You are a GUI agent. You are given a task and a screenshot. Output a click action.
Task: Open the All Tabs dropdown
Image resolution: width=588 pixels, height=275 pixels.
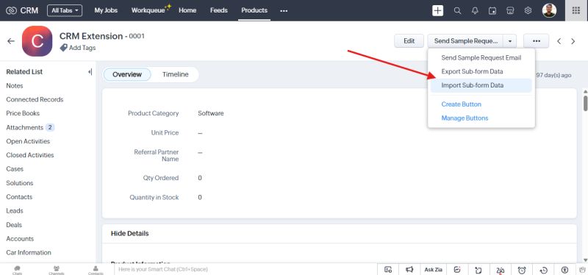pos(65,10)
